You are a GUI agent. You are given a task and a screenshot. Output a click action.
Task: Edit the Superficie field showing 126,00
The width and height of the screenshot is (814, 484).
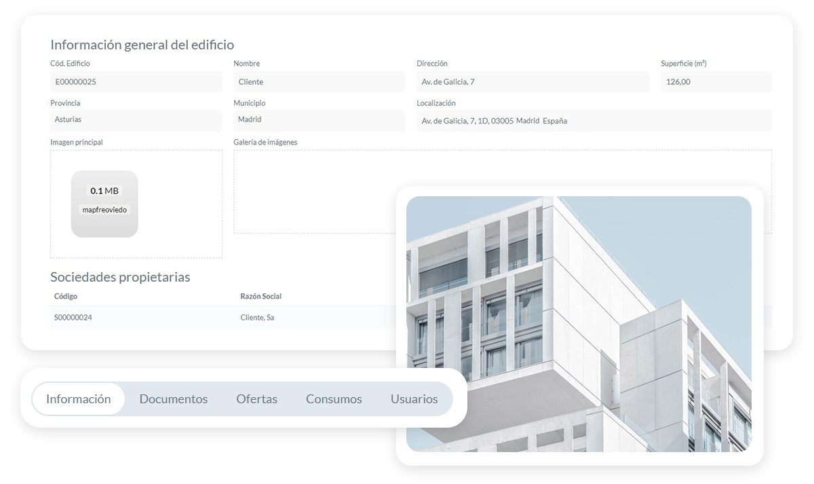(x=716, y=81)
